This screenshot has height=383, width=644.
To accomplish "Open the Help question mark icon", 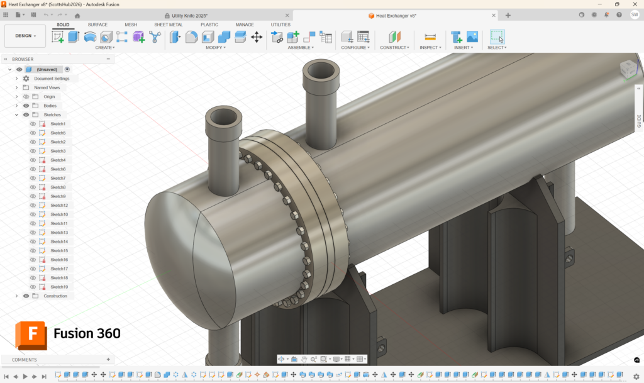I will point(619,14).
